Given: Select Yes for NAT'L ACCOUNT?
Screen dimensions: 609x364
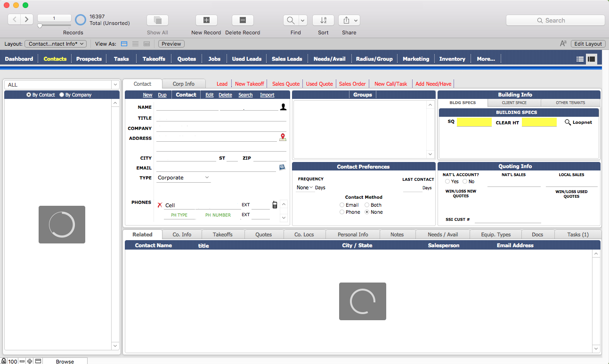Looking at the screenshot, I should pos(447,181).
